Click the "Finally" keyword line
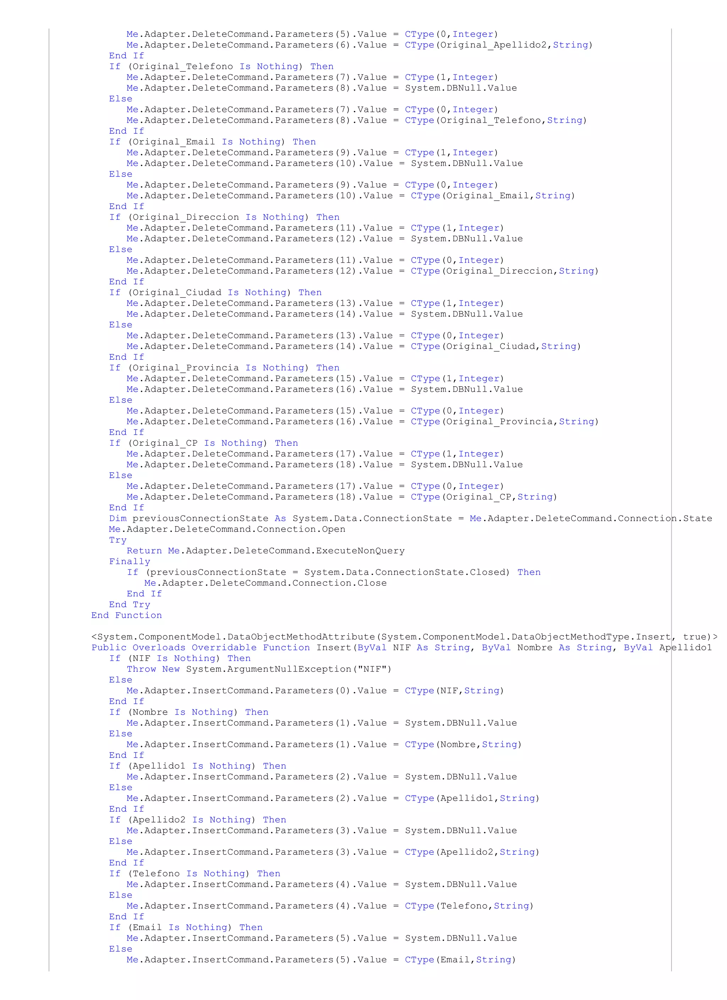This screenshot has height=1000, width=727. pyautogui.click(x=130, y=562)
